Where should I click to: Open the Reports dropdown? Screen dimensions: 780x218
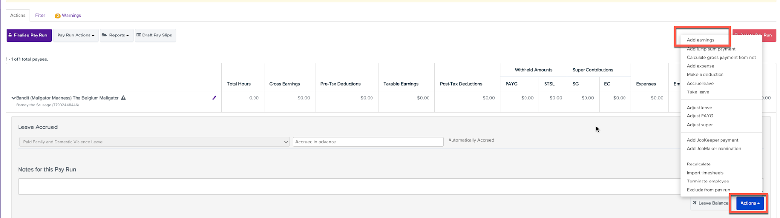pos(116,35)
